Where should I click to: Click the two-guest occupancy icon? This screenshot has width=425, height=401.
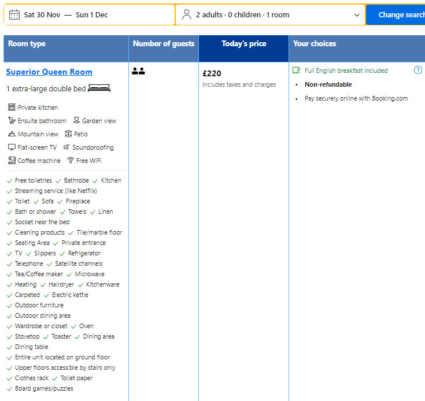[138, 71]
